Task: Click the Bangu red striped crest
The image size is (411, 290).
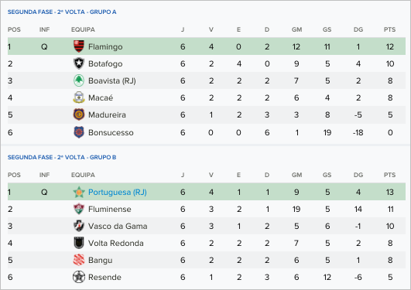Action: (79, 260)
